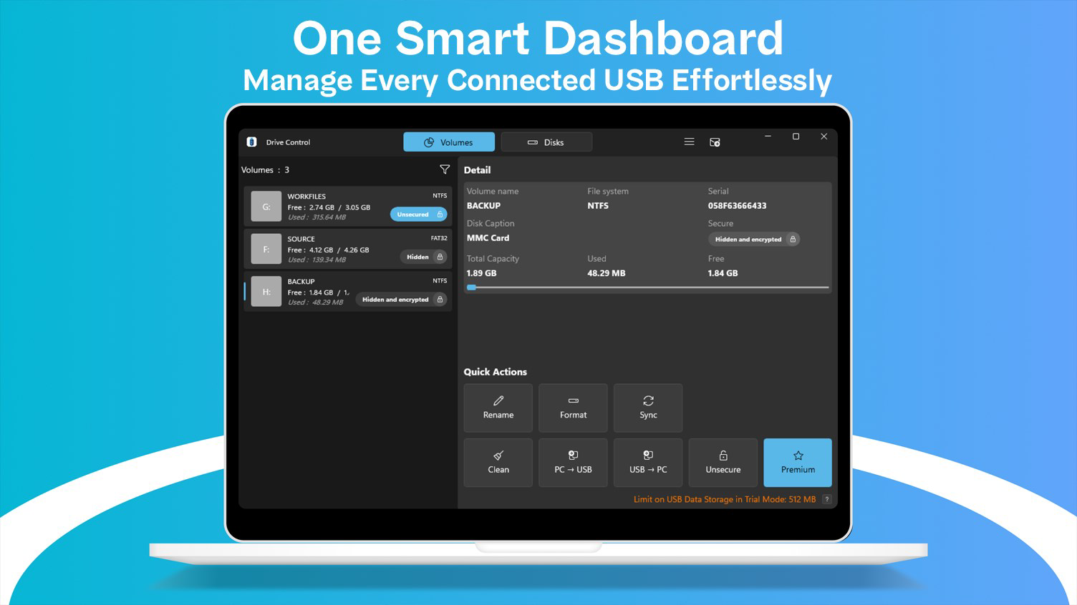Click the serial number 058F63666433
This screenshot has height=605, width=1077.
[x=737, y=205]
